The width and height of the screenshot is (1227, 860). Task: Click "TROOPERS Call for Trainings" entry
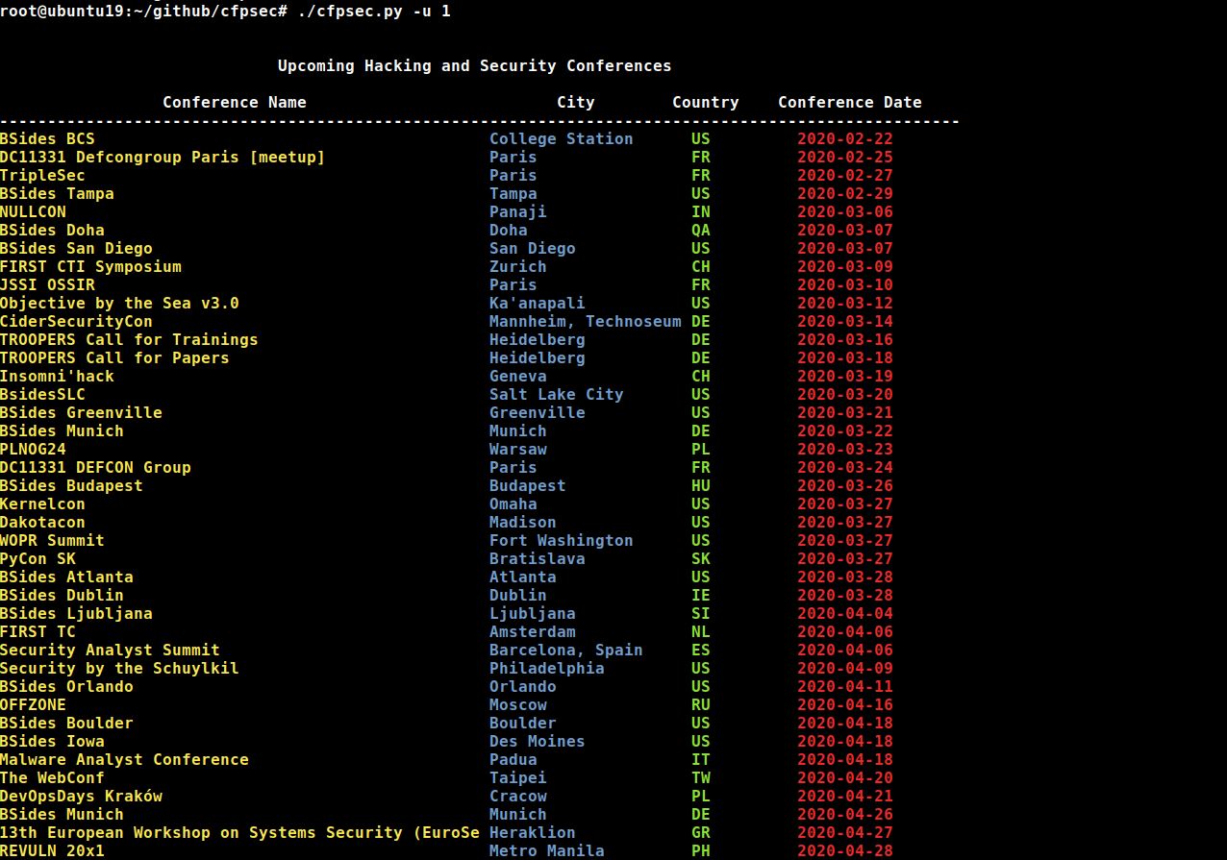click(x=129, y=339)
